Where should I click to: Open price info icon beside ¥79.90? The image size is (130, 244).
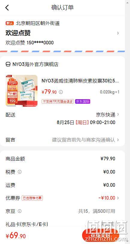click(61, 92)
